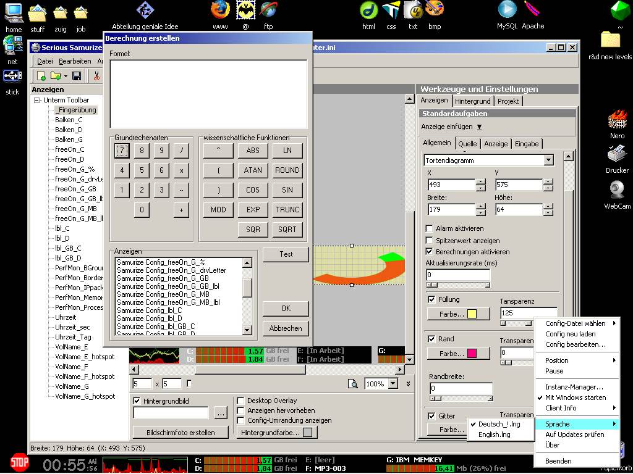Screen dimensions: 633x474
Task: Click the zoom magnifier icon beside 100%
Action: tap(353, 384)
